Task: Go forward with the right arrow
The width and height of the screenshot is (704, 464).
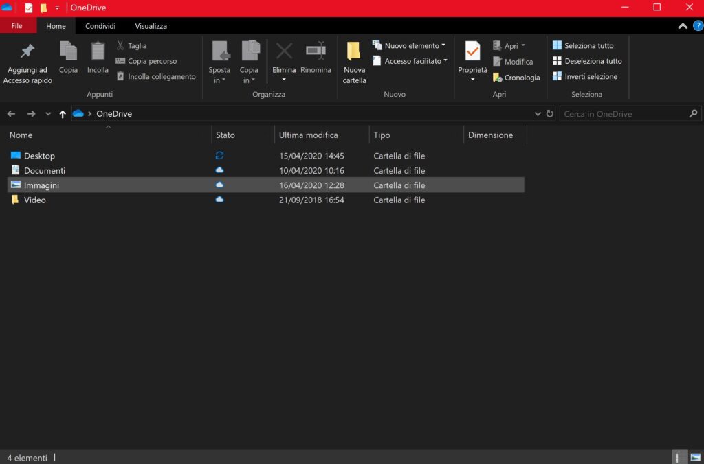Action: click(31, 114)
